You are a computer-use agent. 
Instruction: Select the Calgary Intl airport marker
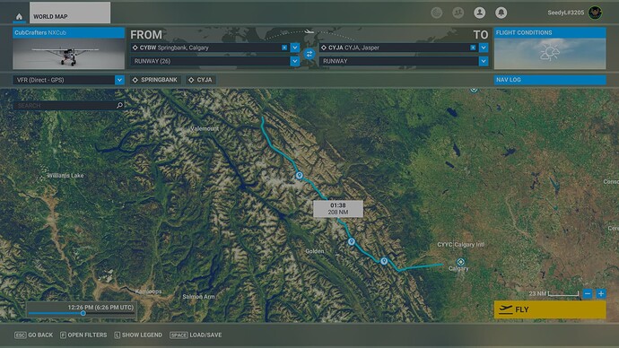(460, 262)
